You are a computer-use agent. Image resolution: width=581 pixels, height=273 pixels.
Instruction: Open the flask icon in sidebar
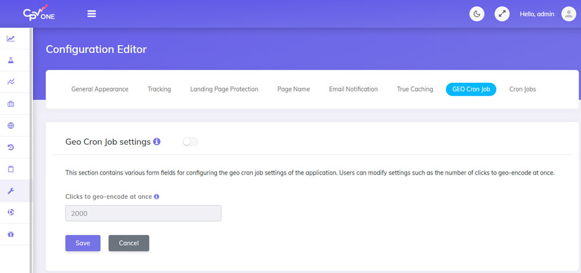tap(10, 60)
